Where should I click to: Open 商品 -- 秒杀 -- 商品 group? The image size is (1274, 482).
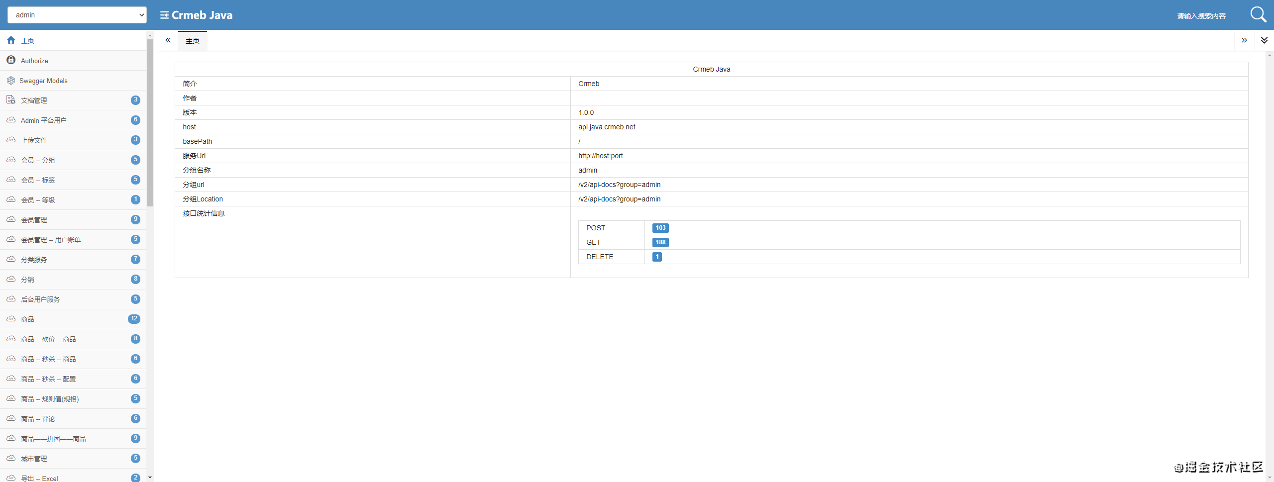coord(73,359)
